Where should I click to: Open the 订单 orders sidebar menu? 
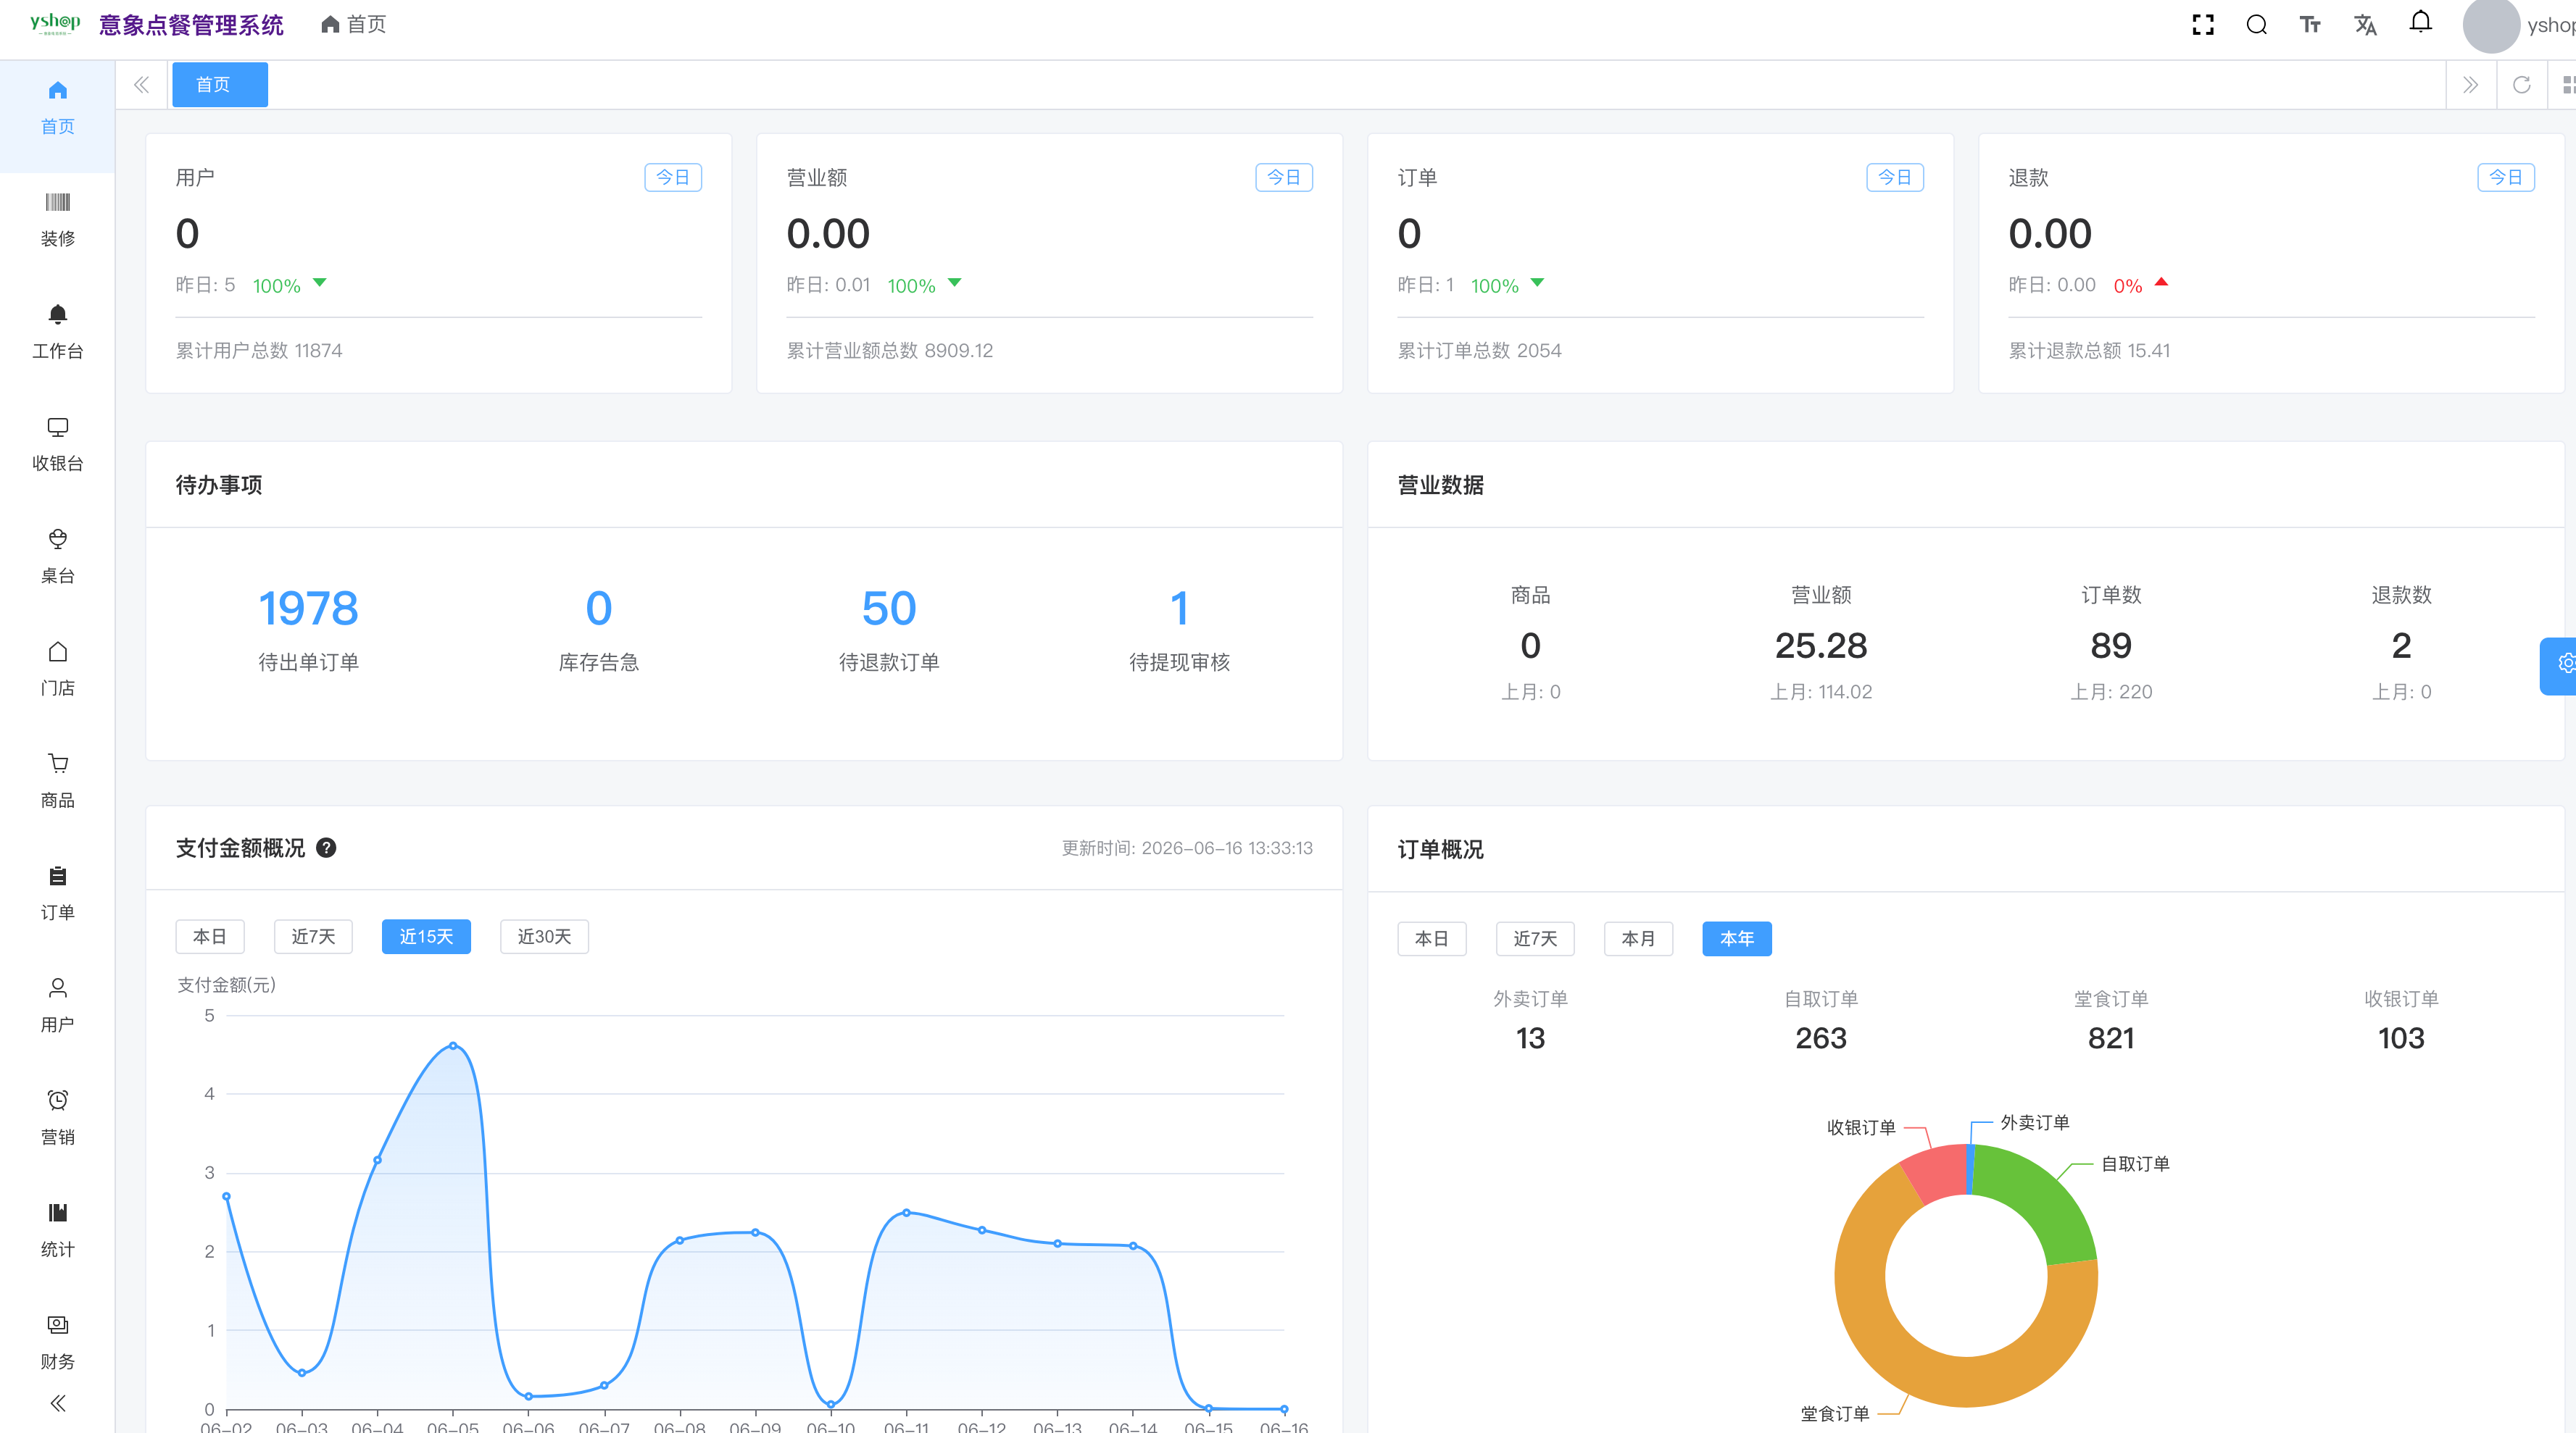tap(58, 893)
